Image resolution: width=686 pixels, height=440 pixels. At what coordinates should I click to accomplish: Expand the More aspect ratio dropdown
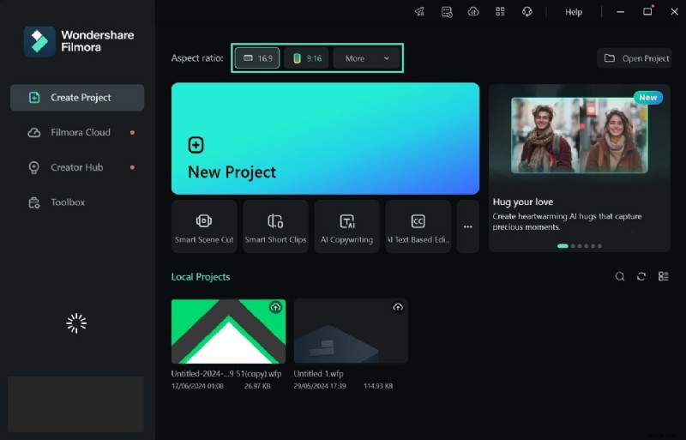click(367, 58)
